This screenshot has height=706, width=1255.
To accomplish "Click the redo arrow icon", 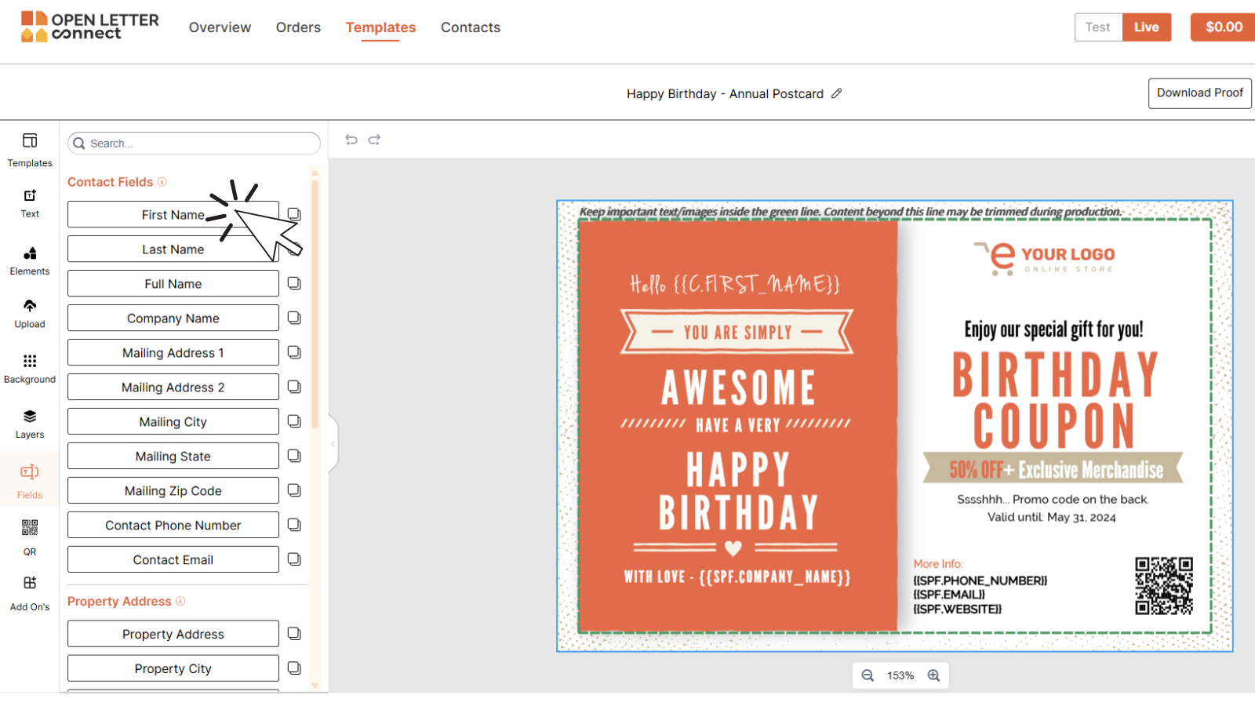I will pos(375,140).
